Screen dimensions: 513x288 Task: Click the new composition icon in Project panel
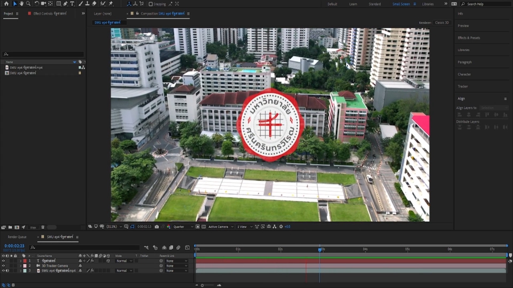pyautogui.click(x=17, y=227)
